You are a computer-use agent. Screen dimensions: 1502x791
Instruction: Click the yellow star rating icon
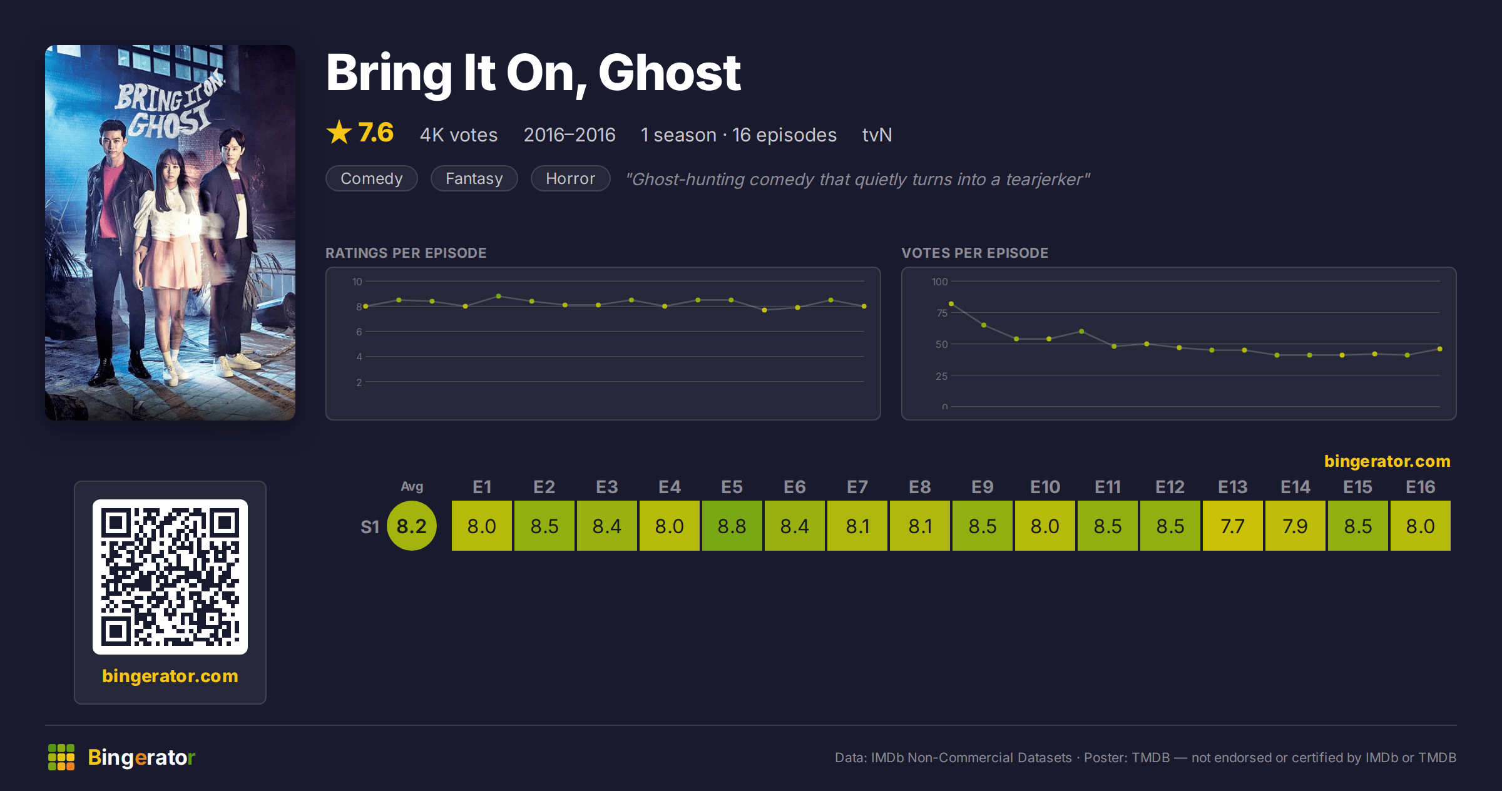(339, 133)
